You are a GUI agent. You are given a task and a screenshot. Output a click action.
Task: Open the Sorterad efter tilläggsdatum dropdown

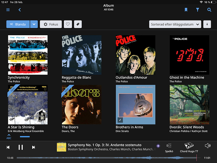coord(175,24)
